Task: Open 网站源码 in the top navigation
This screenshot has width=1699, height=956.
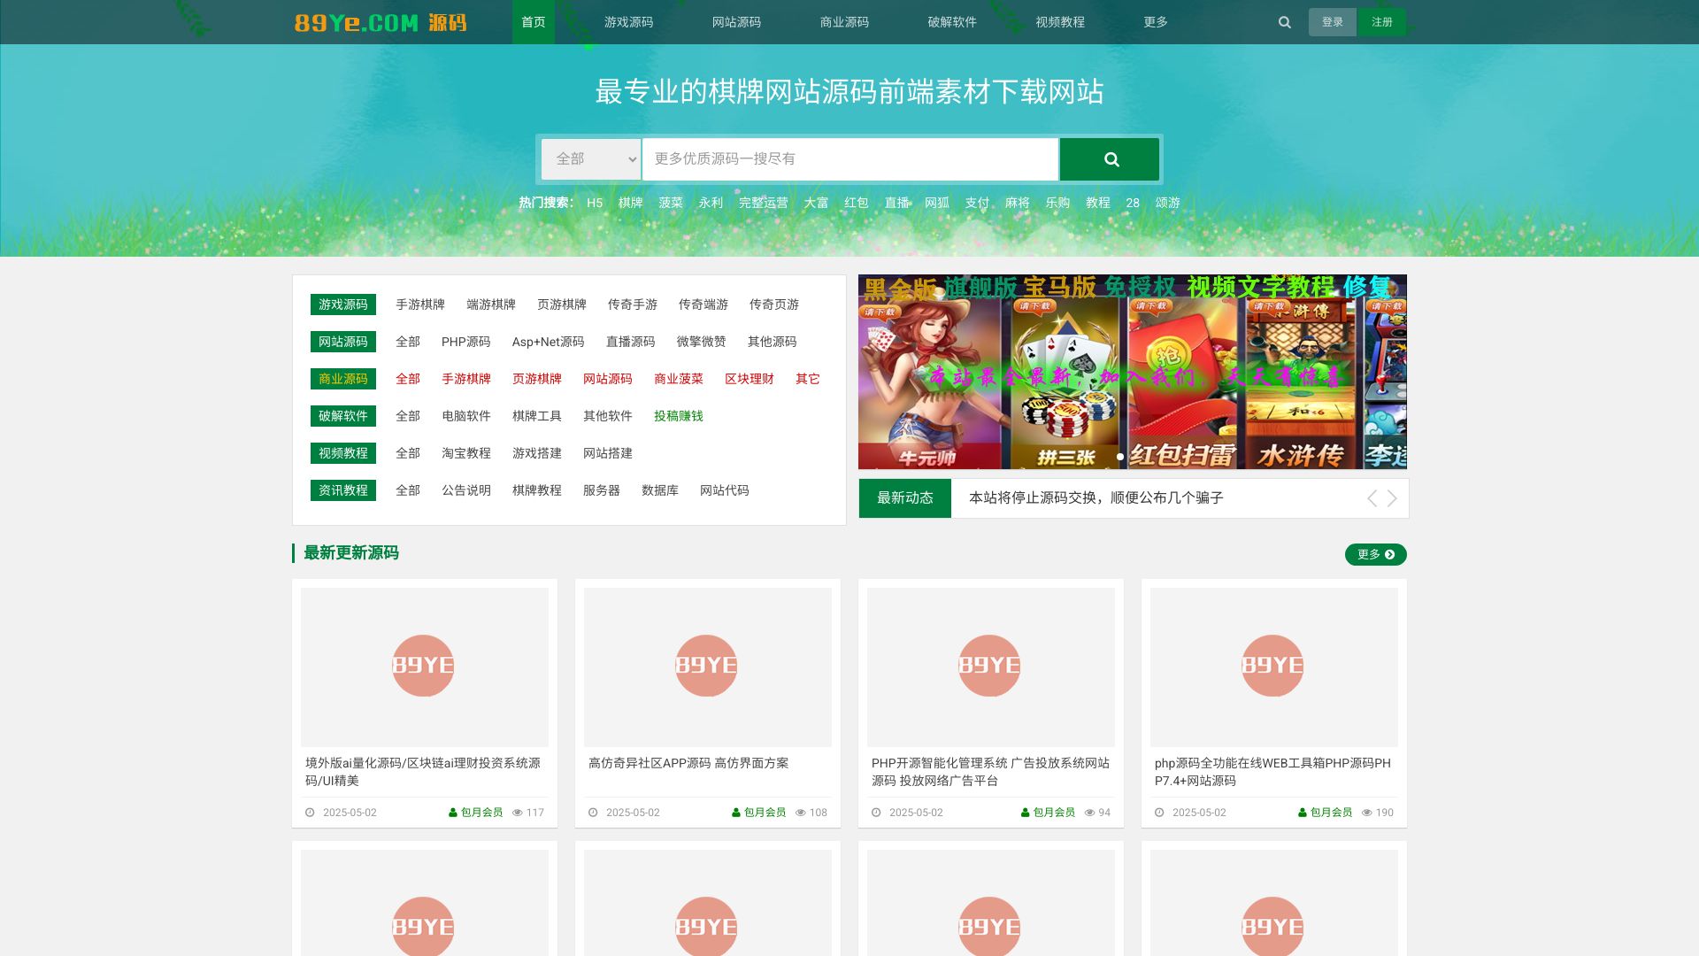Action: tap(736, 22)
